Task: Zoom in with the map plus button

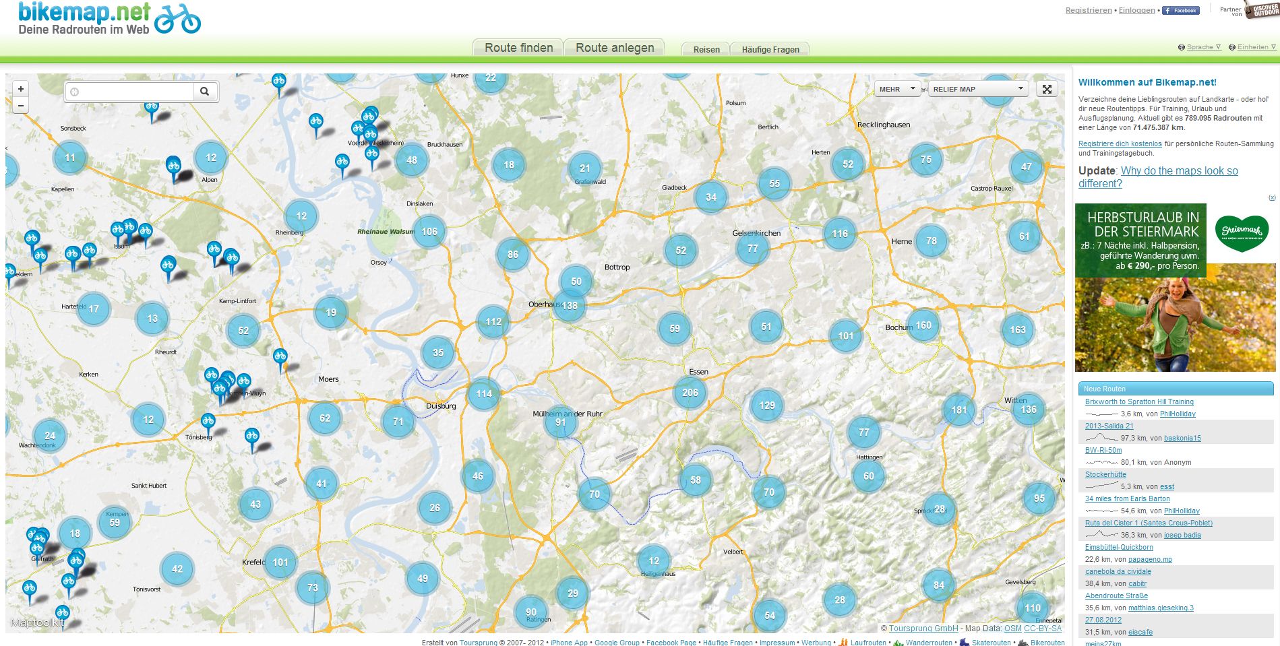Action: click(21, 89)
